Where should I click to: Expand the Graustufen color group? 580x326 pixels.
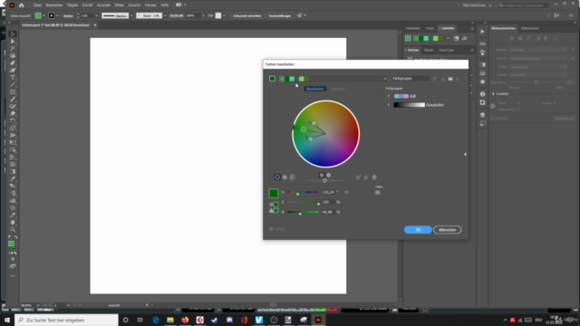(389, 105)
